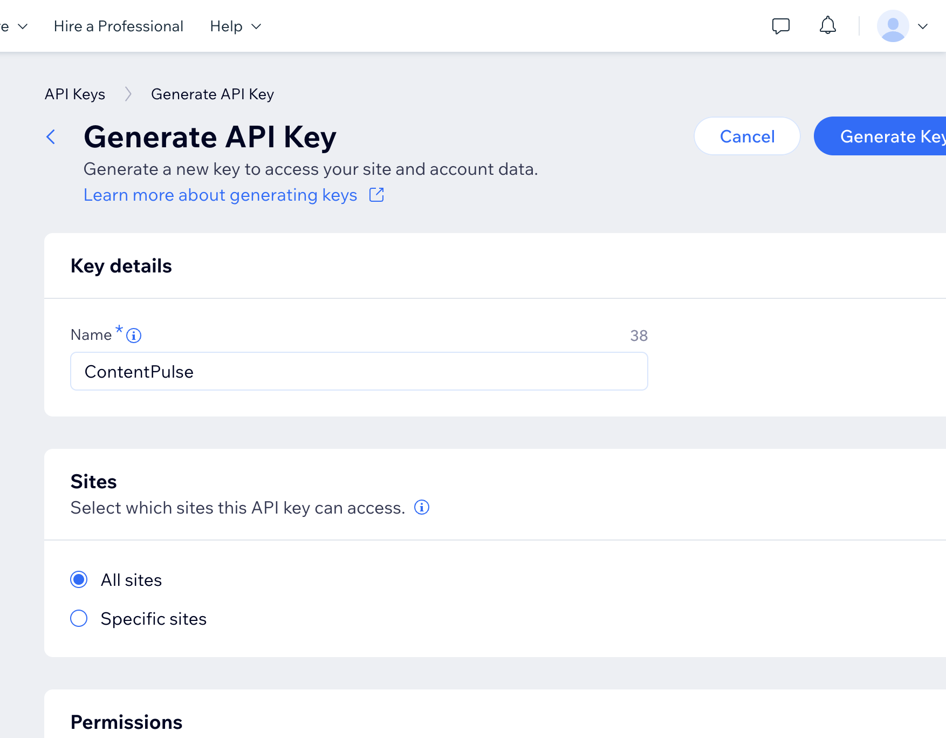Expand the account menu chevron
The width and height of the screenshot is (946, 738).
point(923,26)
